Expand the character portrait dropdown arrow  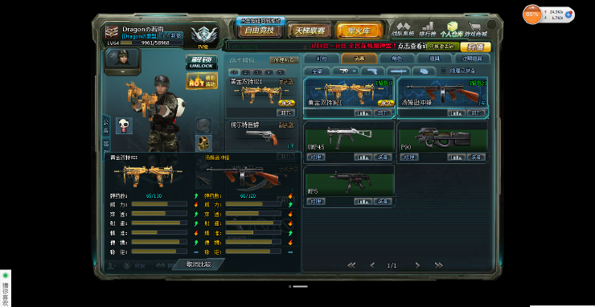pyautogui.click(x=122, y=72)
